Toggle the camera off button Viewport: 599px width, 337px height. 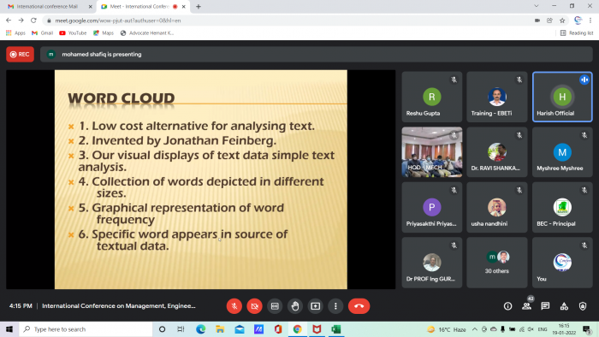(254, 306)
